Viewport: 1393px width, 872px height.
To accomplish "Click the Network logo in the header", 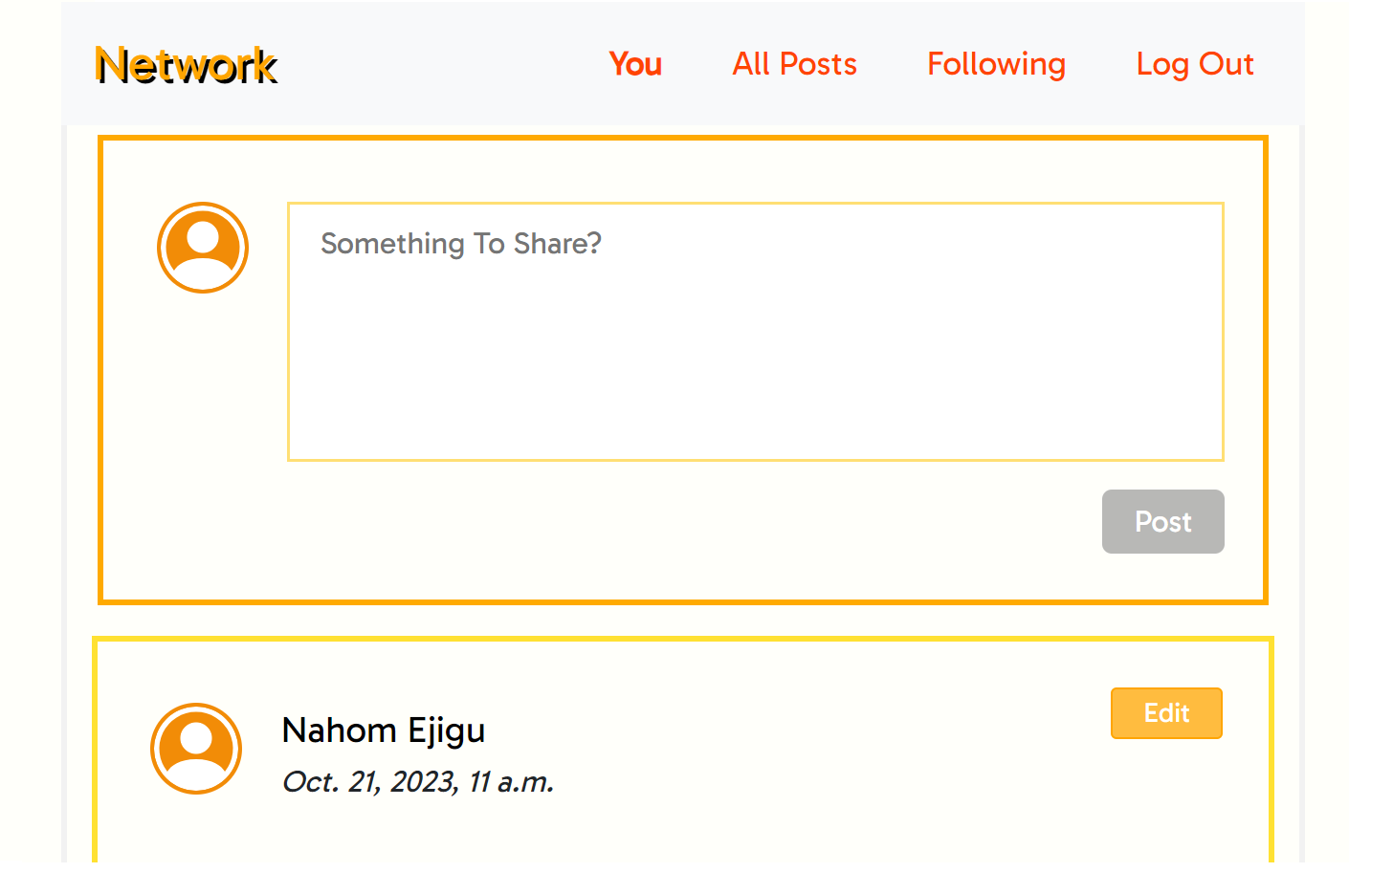I will pyautogui.click(x=187, y=66).
